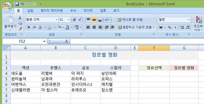
Task: Click Merge and Center (병합하고 가운데 맞춤)
Action: click(135, 27)
